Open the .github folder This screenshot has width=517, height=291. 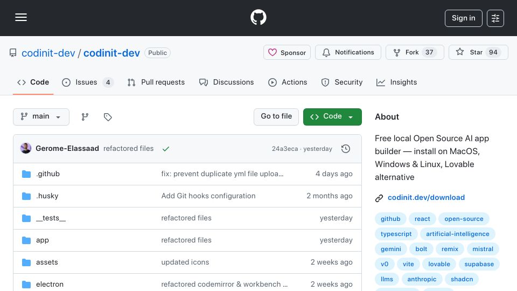[x=48, y=174]
